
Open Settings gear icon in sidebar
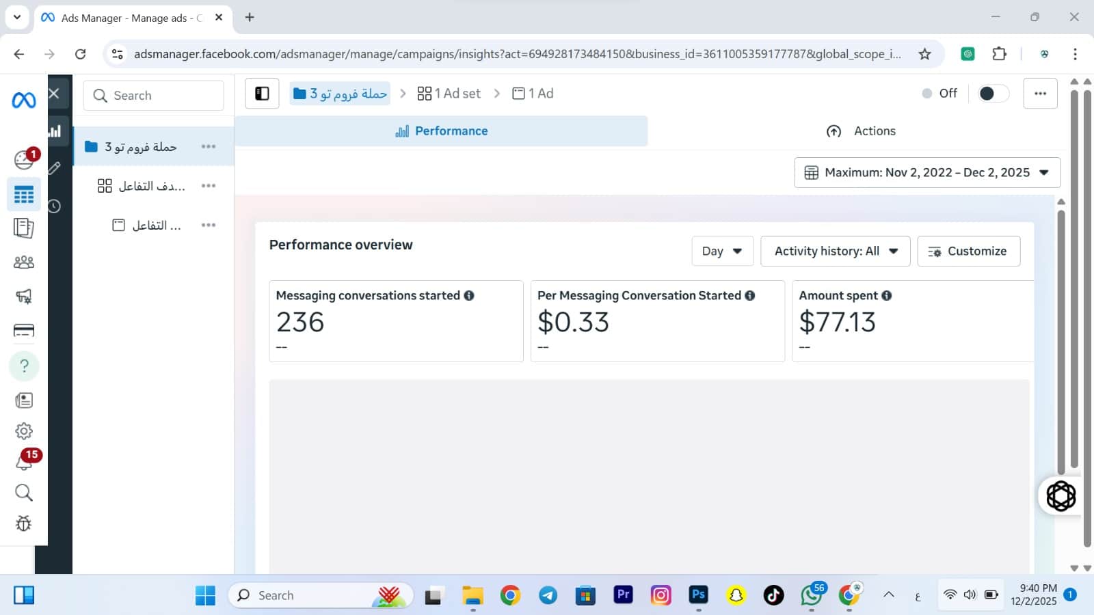click(x=24, y=431)
